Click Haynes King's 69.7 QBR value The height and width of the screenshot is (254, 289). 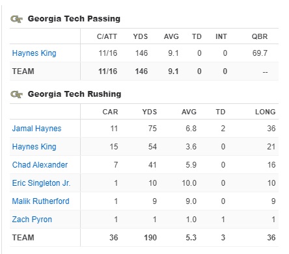(x=260, y=53)
